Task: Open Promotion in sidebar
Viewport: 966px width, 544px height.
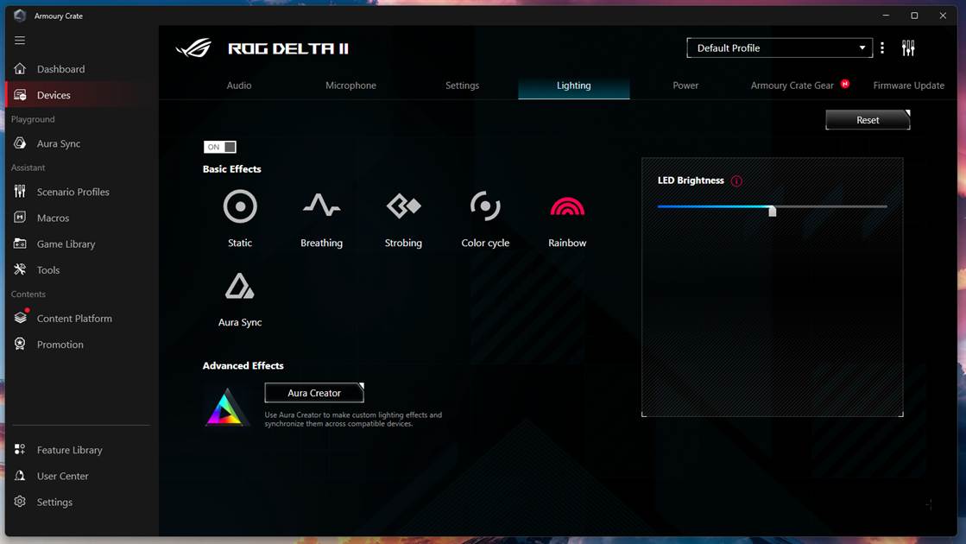Action: click(x=80, y=345)
